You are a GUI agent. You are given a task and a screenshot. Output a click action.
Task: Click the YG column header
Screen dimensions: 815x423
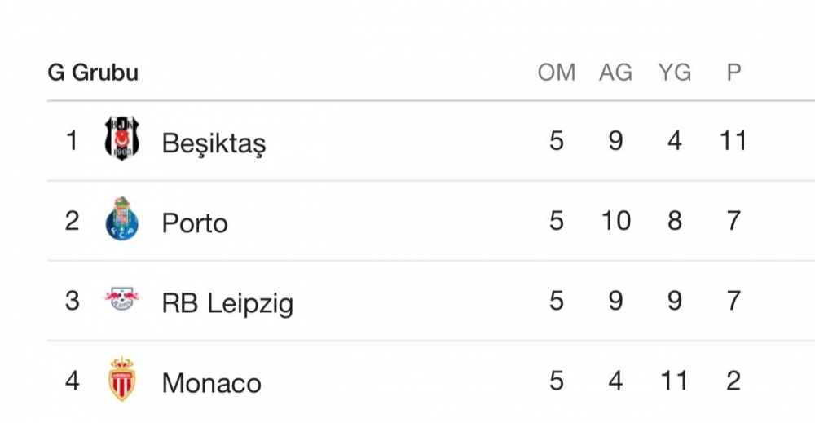click(x=674, y=73)
